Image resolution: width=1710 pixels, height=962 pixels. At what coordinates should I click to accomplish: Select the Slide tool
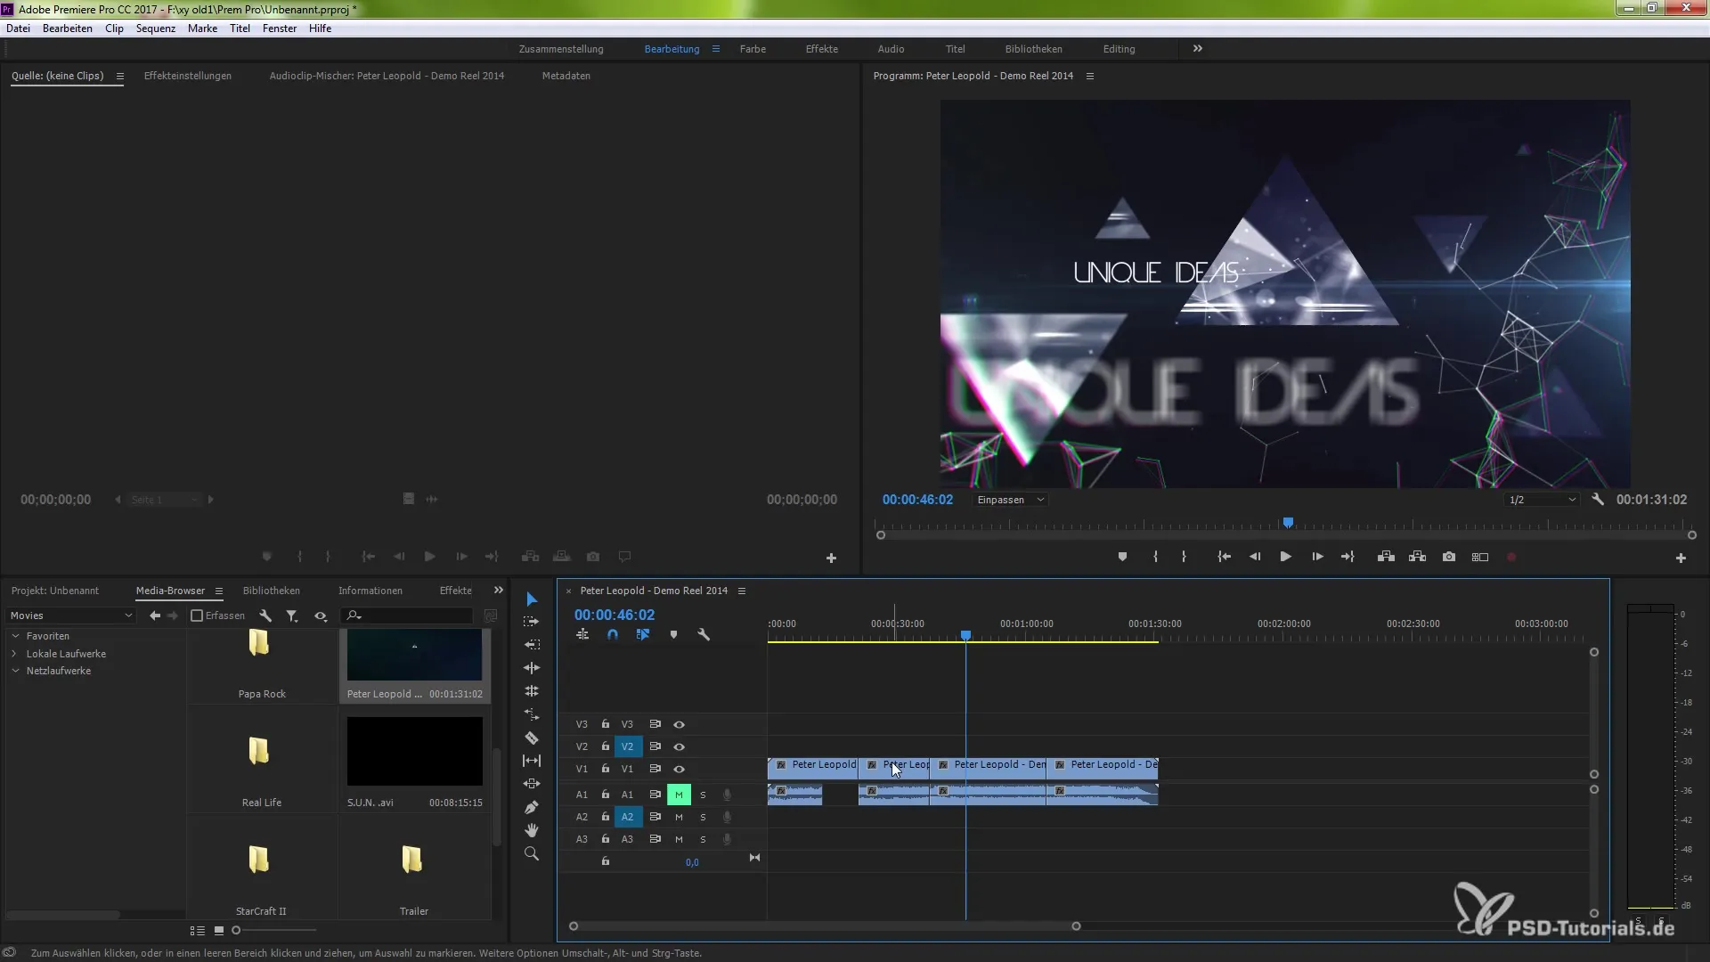[x=532, y=784]
